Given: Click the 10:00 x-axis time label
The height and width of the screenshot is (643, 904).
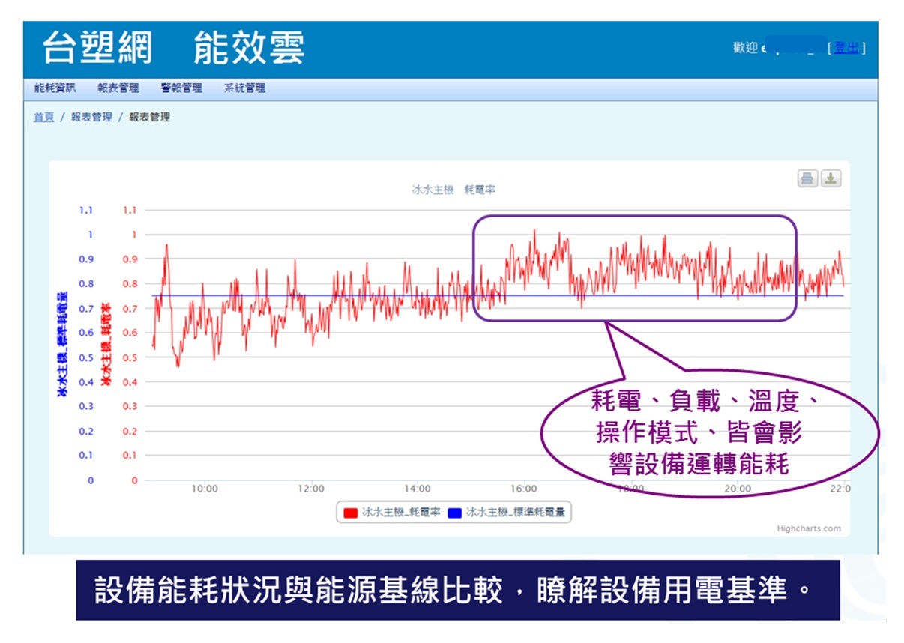Looking at the screenshot, I should tap(205, 489).
